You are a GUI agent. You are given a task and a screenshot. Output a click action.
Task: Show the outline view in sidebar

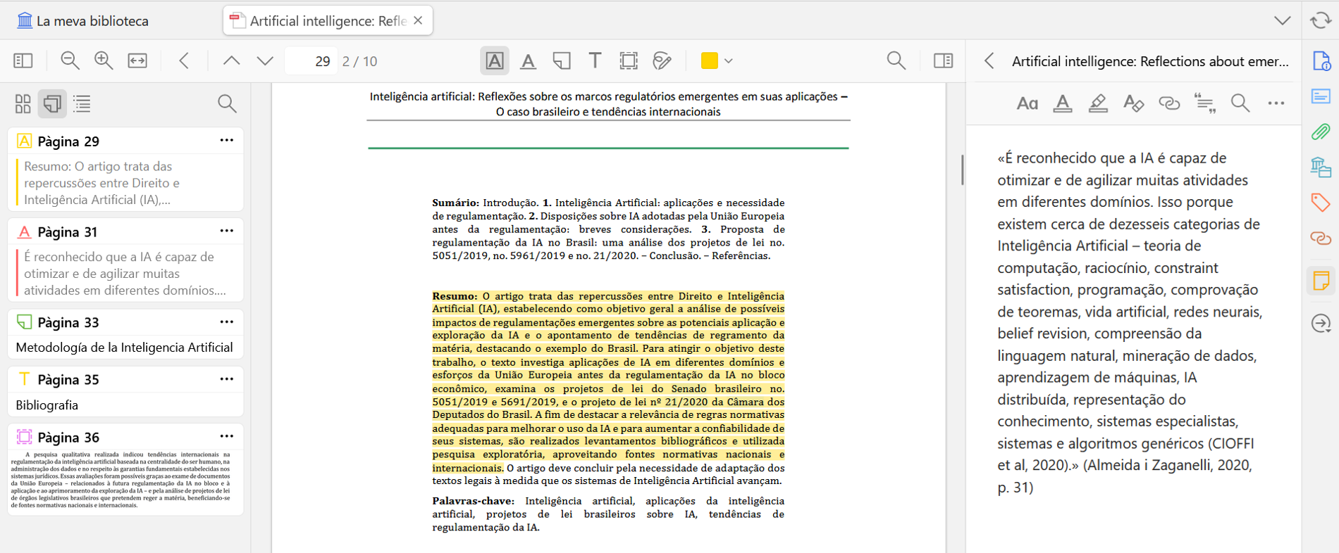[82, 104]
